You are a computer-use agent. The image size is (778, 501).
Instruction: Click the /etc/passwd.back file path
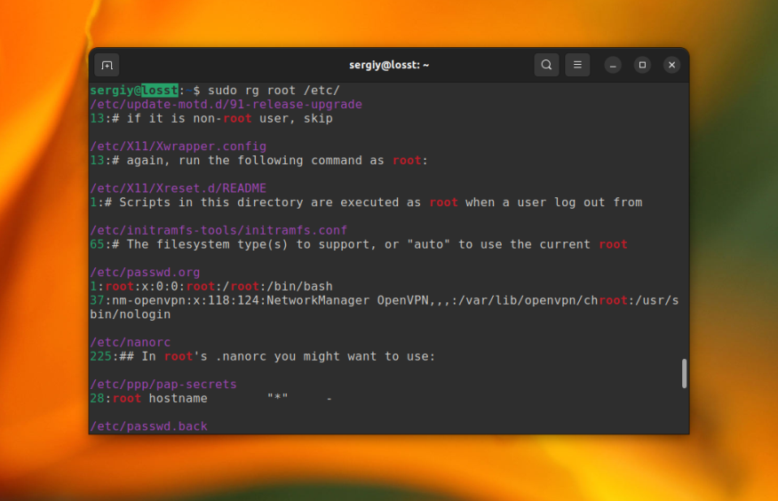(148, 426)
